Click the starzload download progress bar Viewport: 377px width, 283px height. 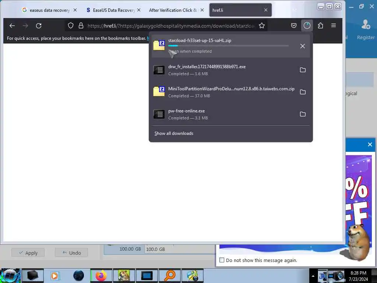pos(228,46)
